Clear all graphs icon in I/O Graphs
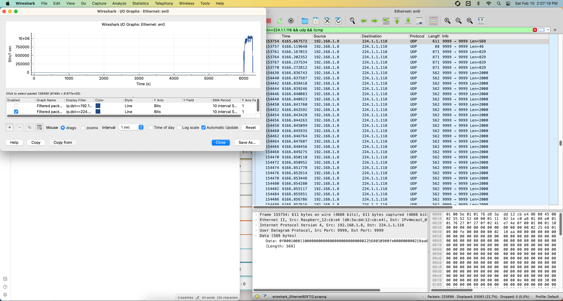The width and height of the screenshot is (563, 301). pos(40,127)
